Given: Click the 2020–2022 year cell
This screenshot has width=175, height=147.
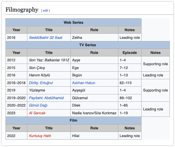Looking at the screenshot, I should tap(16, 105).
